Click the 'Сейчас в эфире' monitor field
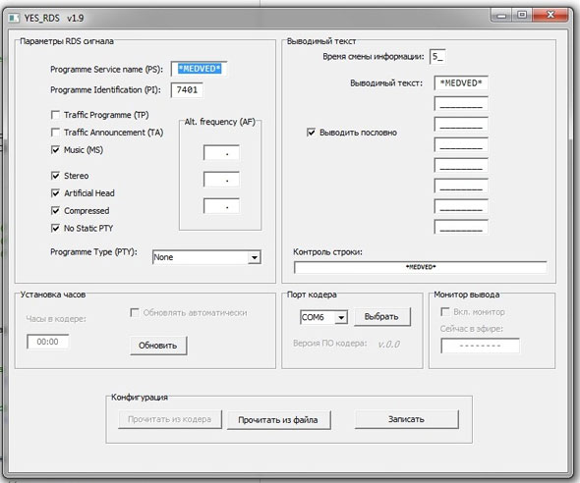The height and width of the screenshot is (483, 580). click(480, 346)
